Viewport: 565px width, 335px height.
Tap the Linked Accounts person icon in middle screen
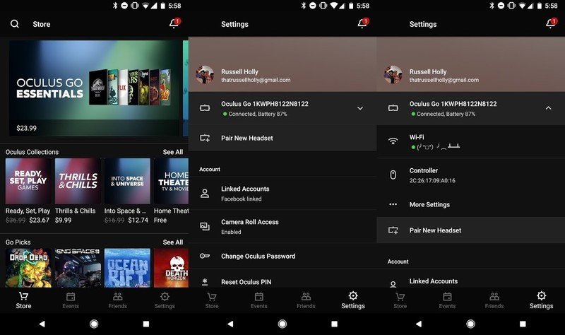205,193
